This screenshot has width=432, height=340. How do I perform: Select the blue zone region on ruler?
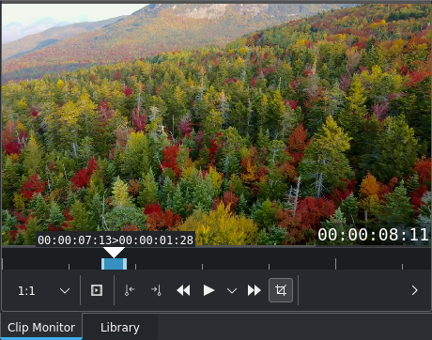pos(114,264)
